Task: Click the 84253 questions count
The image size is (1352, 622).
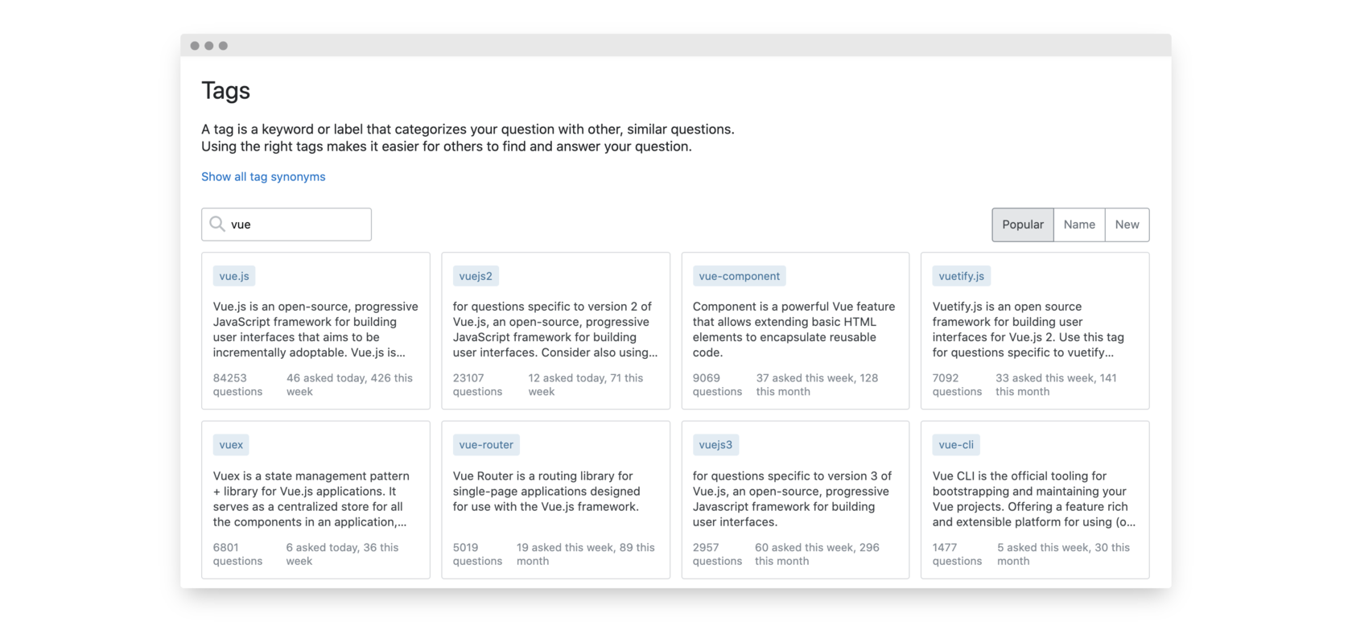Action: 237,385
